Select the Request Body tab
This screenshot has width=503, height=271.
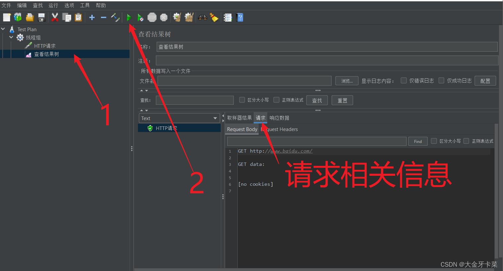(242, 129)
